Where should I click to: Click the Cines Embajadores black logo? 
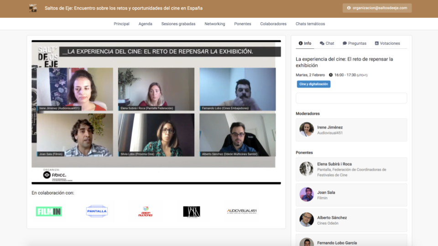(x=192, y=212)
